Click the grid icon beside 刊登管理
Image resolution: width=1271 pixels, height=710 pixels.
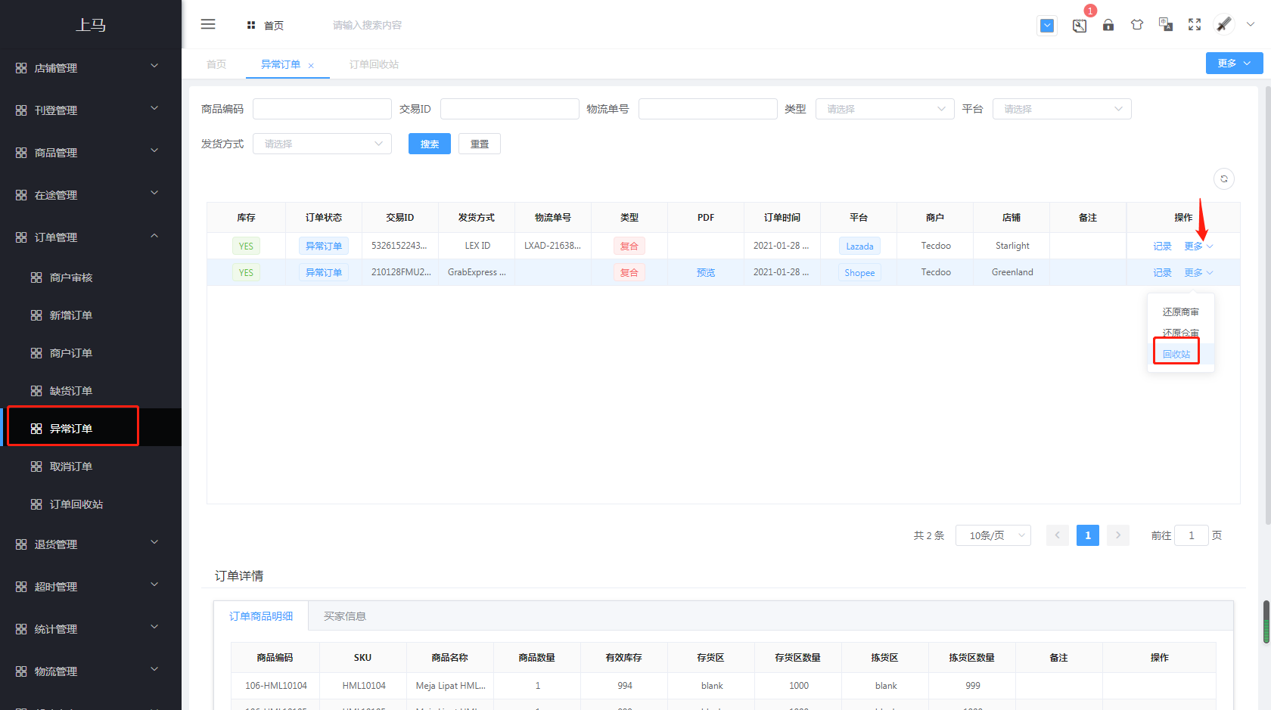pos(21,110)
